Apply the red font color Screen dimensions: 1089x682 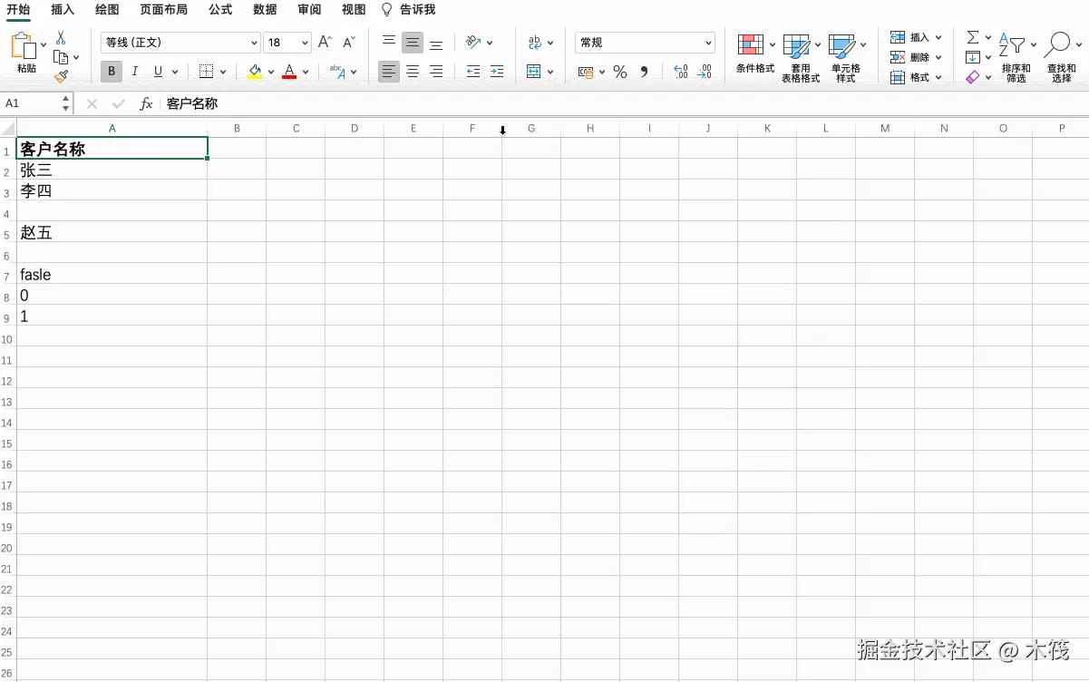pyautogui.click(x=289, y=72)
